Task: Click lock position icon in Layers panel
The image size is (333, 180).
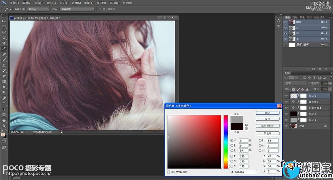Action: coord(303,90)
